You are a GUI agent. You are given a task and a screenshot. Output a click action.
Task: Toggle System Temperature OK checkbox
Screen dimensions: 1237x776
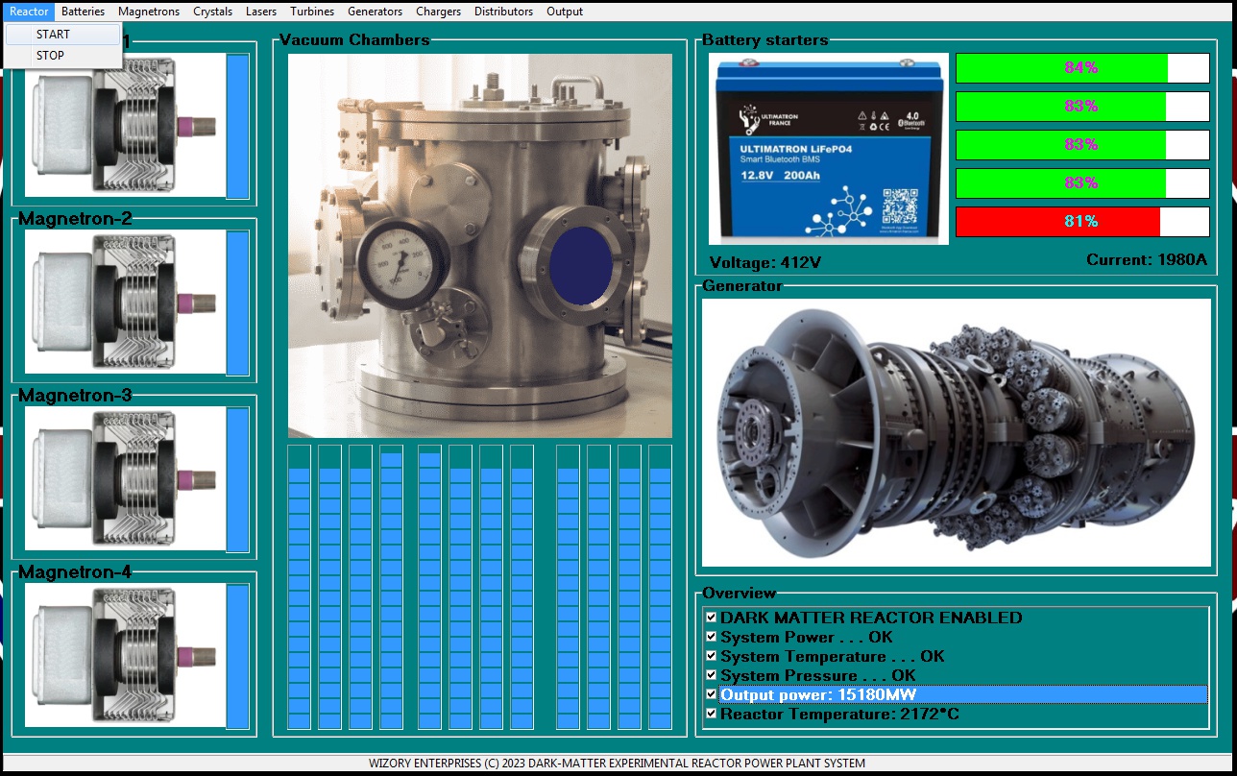(712, 656)
